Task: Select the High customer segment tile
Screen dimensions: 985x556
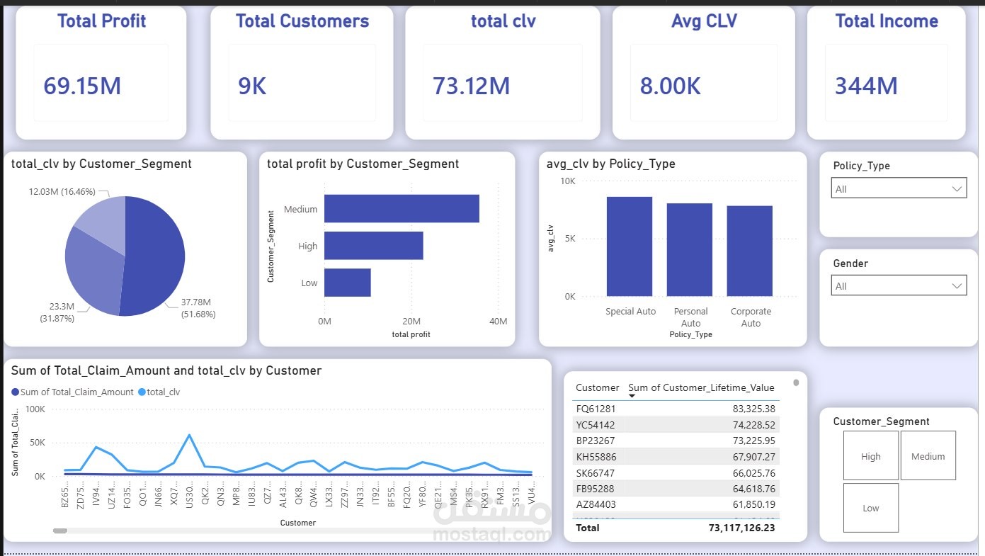Action: [x=870, y=456]
